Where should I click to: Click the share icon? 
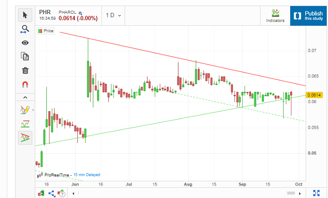tap(52, 193)
